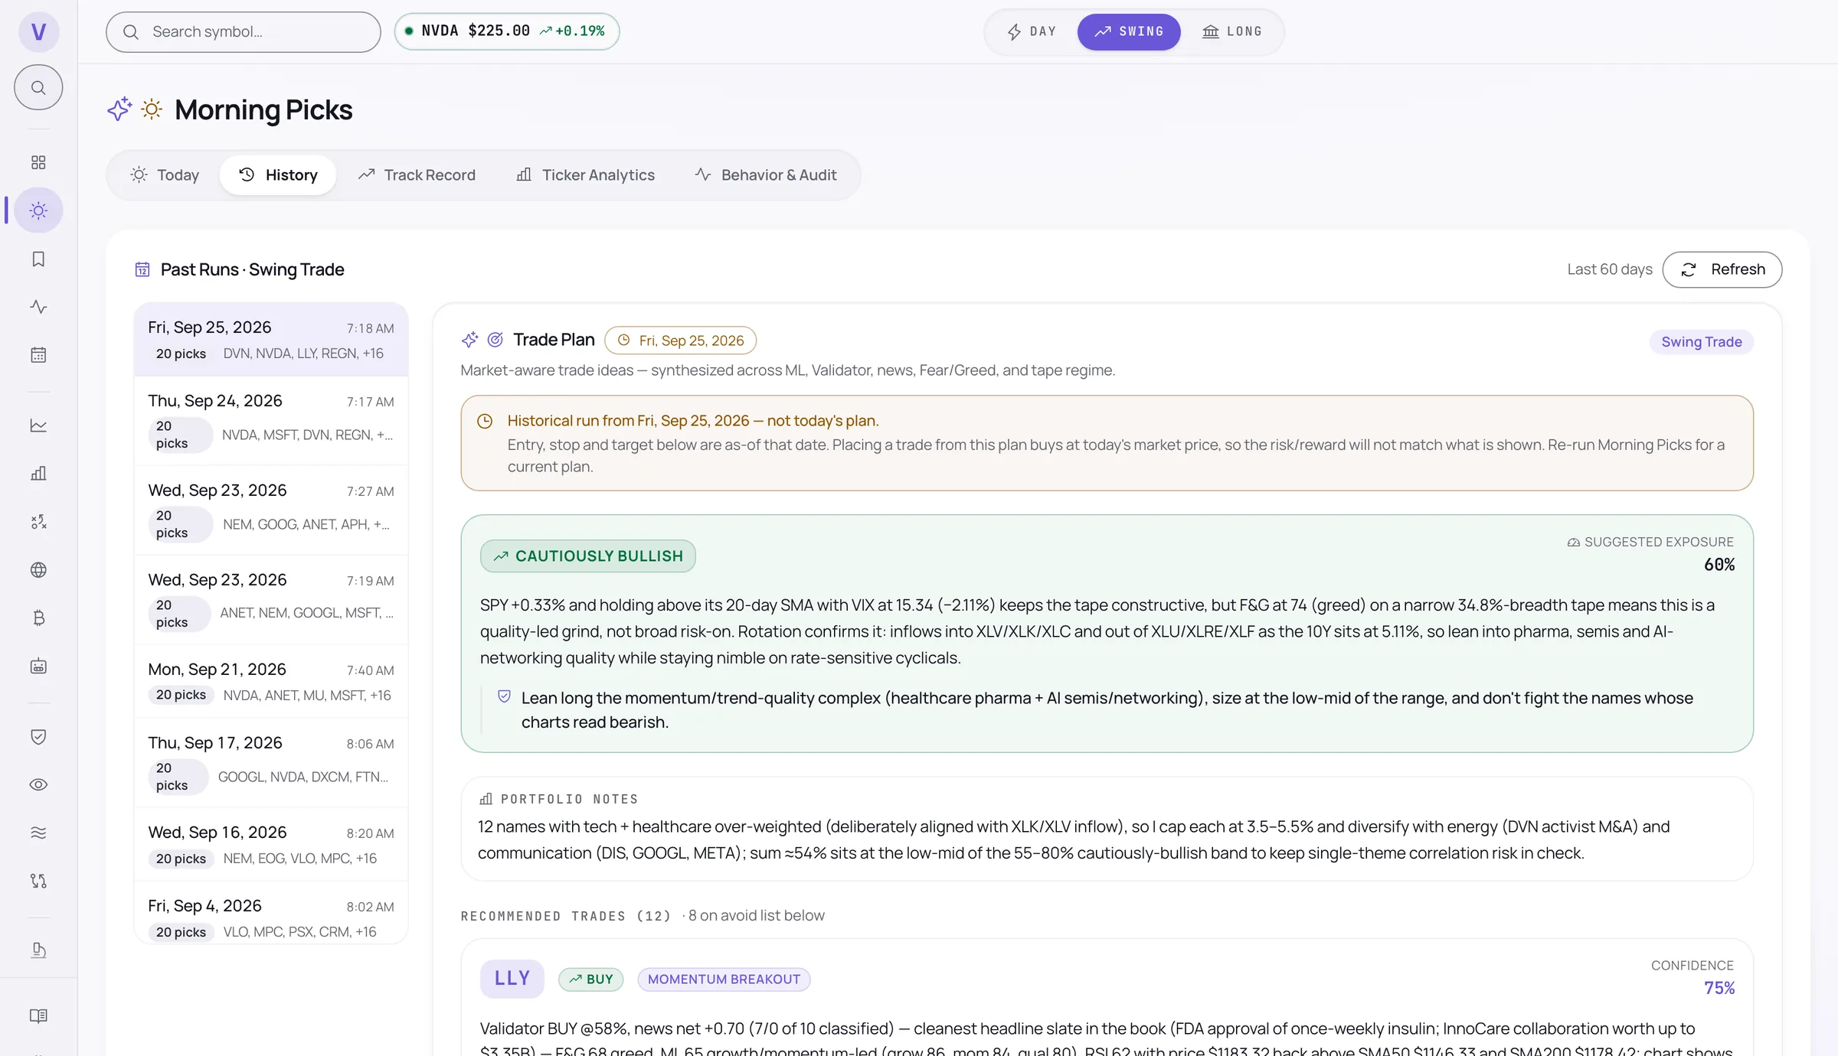Click the Fri, Sep 25, 2026 date badge
Viewport: 1838px width, 1056px height.
tap(681, 341)
